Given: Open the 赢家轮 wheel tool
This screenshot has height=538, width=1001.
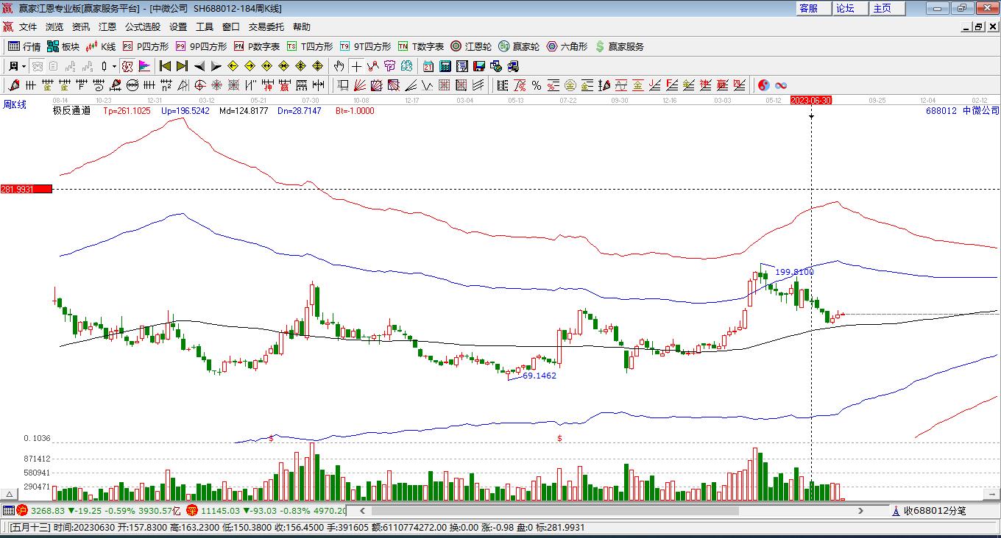Looking at the screenshot, I should [519, 46].
